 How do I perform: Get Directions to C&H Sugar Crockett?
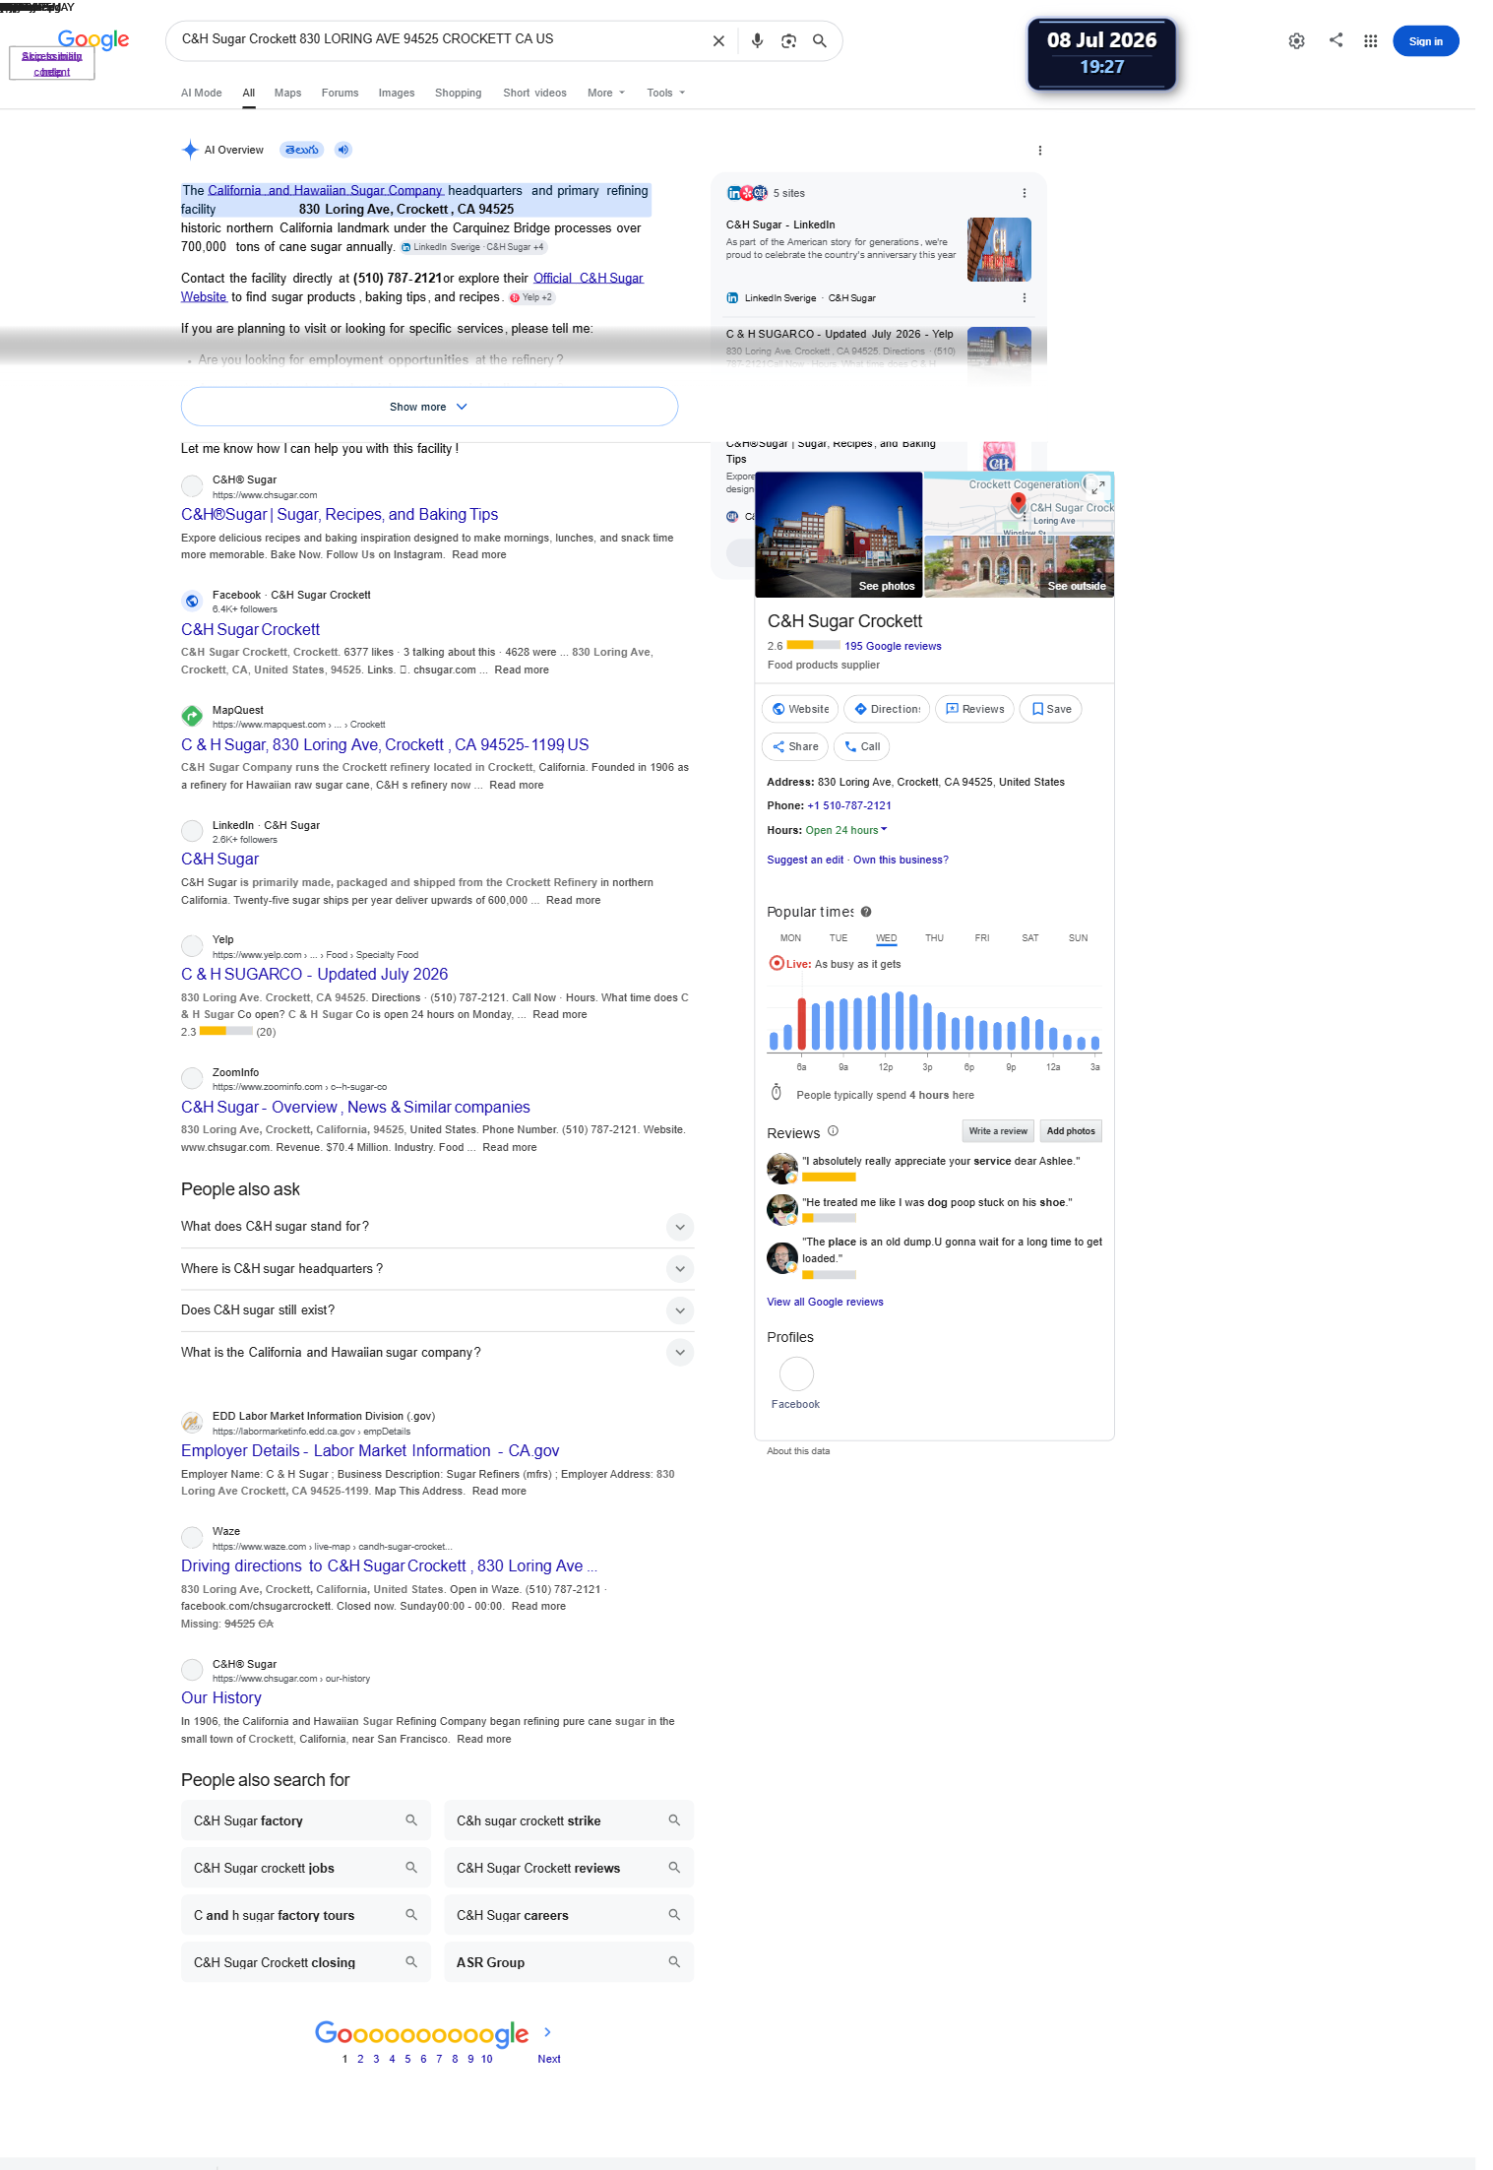pyautogui.click(x=887, y=709)
